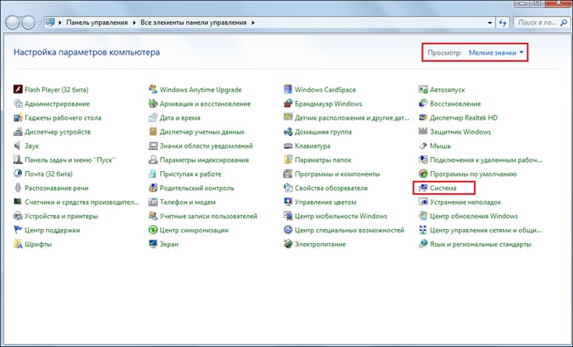This screenshot has width=573, height=347.
Task: Open the recent pages dropdown beside navigation buttons
Action: click(39, 23)
